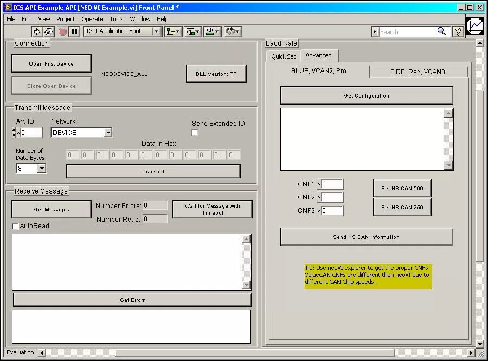
Task: Click the horizontal scrollbar left arrow
Action: (42, 353)
